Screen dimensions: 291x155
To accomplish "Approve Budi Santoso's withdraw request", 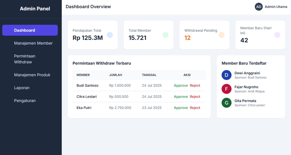I will coord(181,86).
